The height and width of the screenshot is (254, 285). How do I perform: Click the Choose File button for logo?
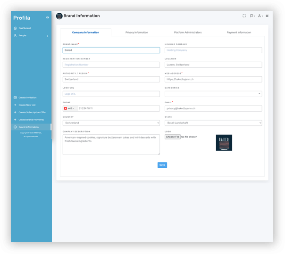(172, 137)
